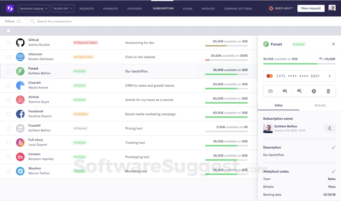Check the Invision row checkbox

point(9,157)
